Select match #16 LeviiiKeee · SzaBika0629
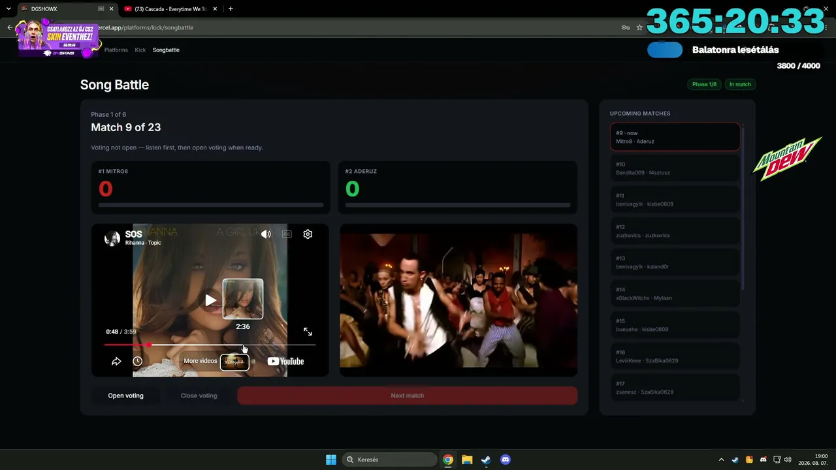This screenshot has width=836, height=470. (x=675, y=356)
